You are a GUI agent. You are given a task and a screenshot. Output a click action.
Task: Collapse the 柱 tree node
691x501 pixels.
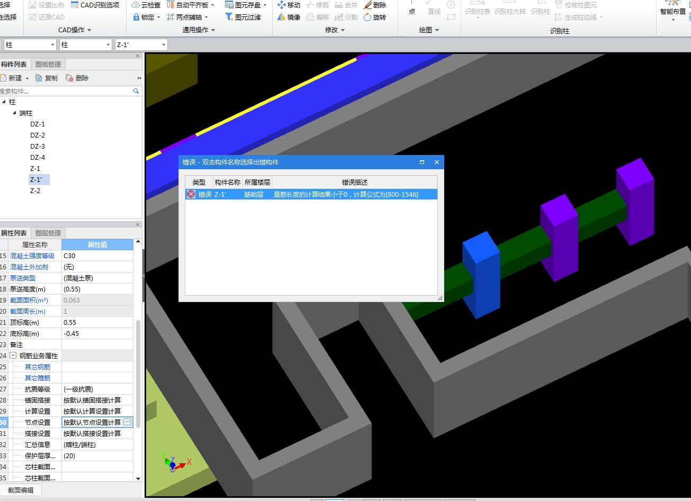pyautogui.click(x=4, y=102)
